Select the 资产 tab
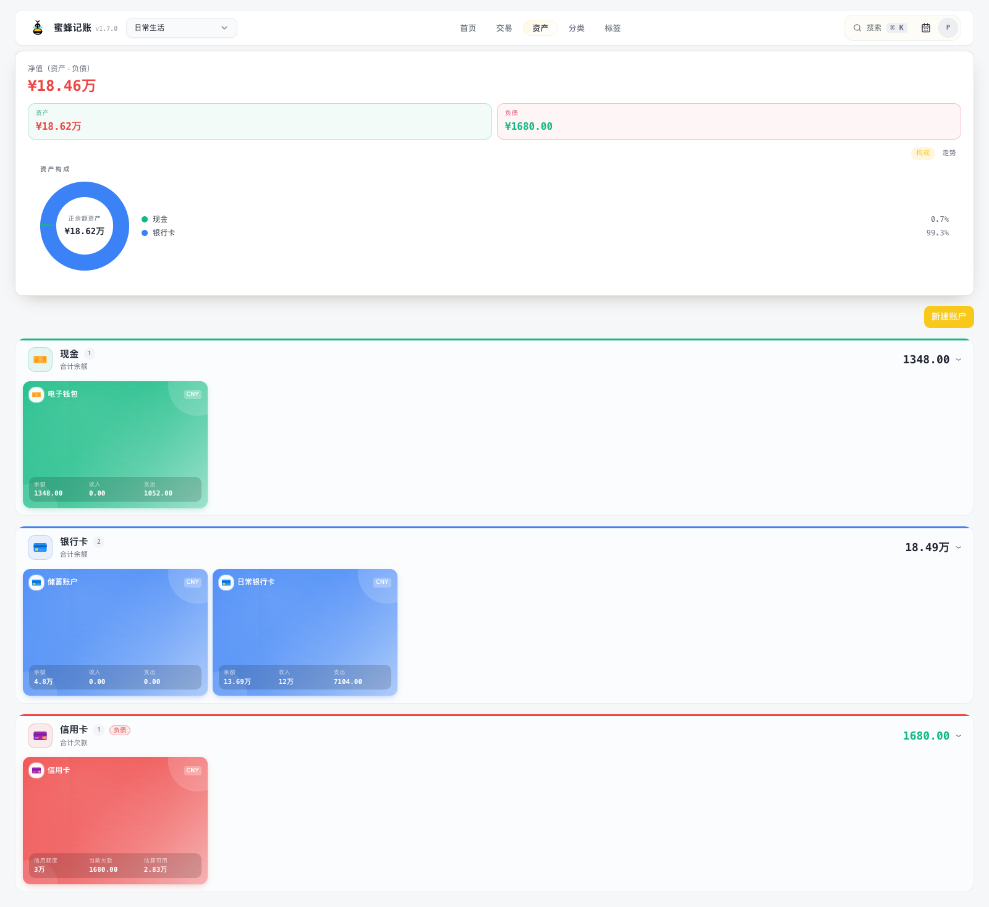989x907 pixels. (540, 28)
